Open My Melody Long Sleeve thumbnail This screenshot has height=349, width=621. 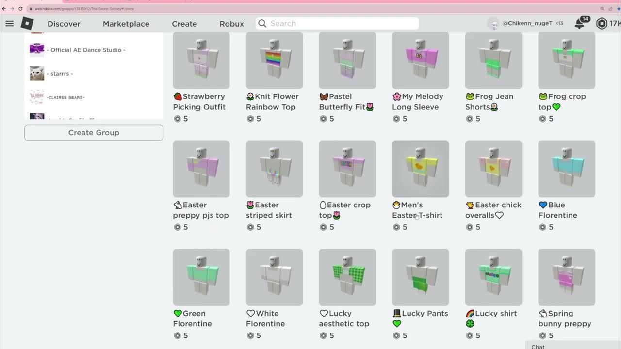[x=421, y=61]
